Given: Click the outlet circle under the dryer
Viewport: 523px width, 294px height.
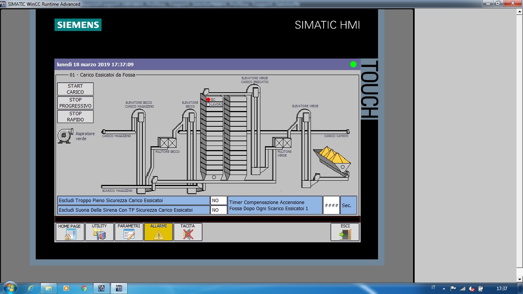Looking at the screenshot, I should [x=214, y=177].
